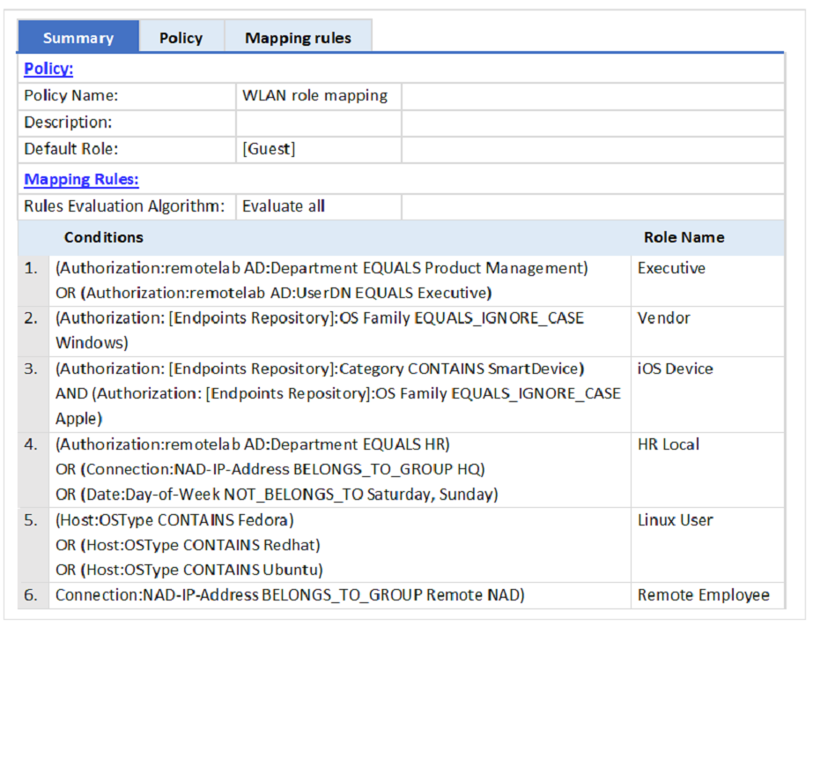Open the Policy tab

(181, 38)
